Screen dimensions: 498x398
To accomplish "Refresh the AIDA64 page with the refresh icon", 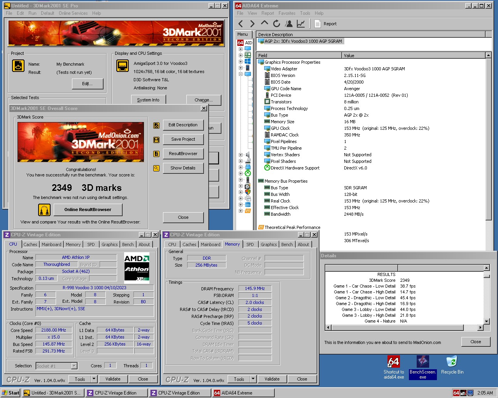I will tap(277, 24).
